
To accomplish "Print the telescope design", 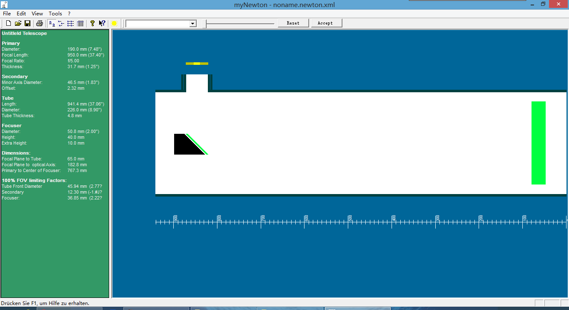I will click(40, 23).
